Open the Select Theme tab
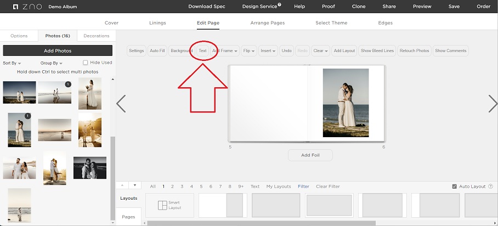Screen dimensions: 498x226 [331, 23]
